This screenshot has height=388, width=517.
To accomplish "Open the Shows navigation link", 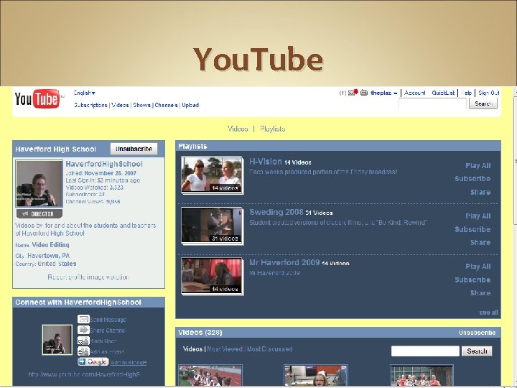I will tap(141, 105).
